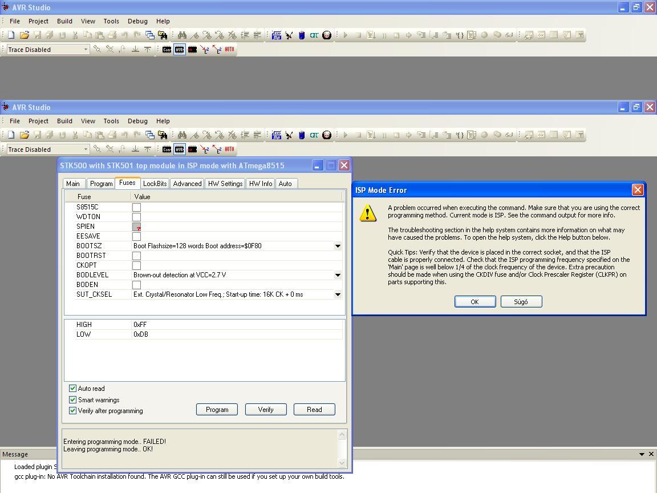Open the Message panel dropdown arrow menu
Viewport: 657px width, 493px height.
(642, 454)
